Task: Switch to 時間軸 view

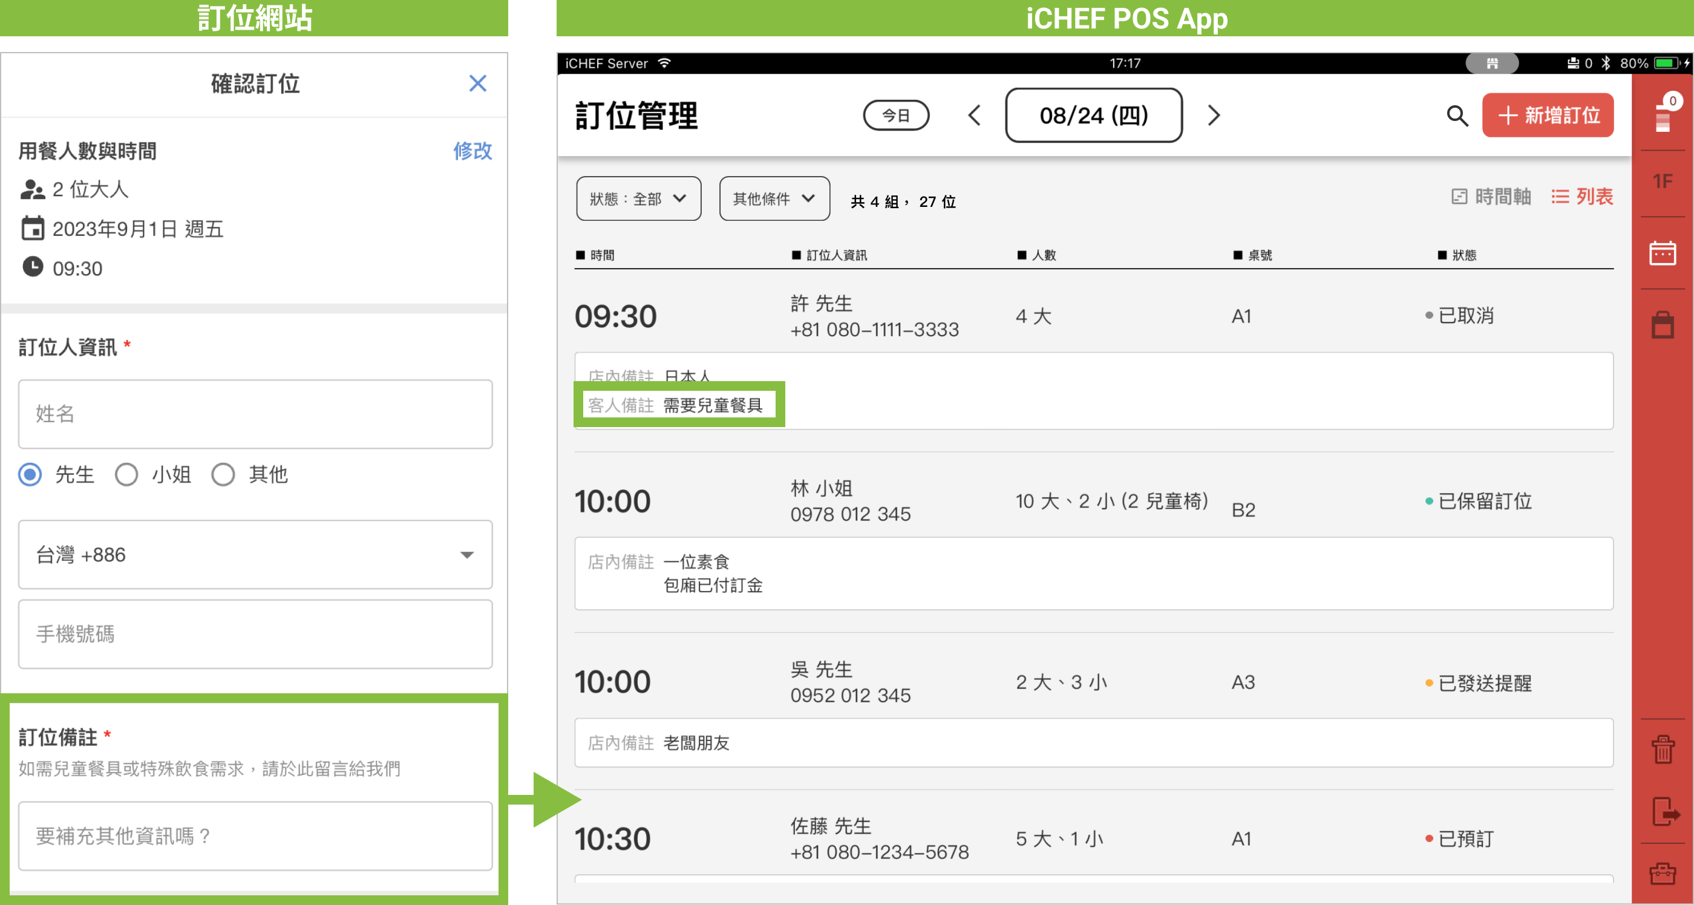Action: tap(1491, 197)
